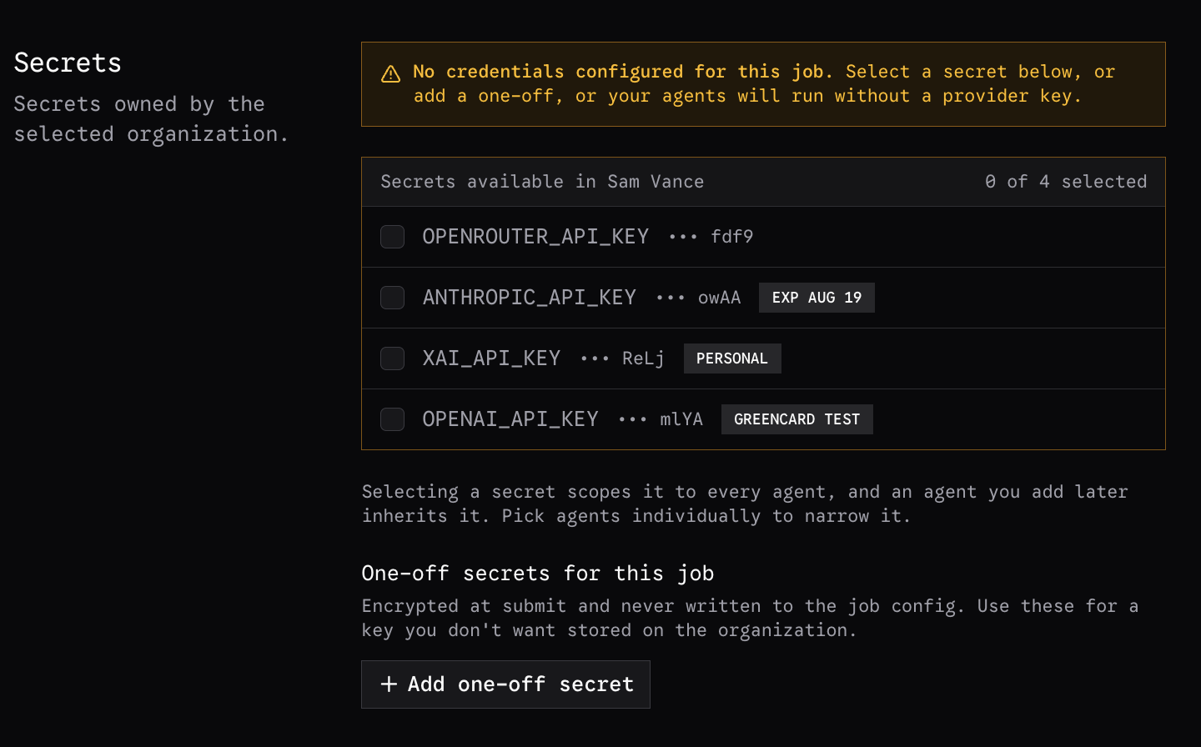Click the masked suffix mlYA
Screen dimensions: 1201x747
coord(681,419)
